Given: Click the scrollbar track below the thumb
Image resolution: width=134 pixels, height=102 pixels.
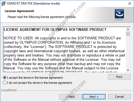Looking at the screenshot, I should pos(128,52).
